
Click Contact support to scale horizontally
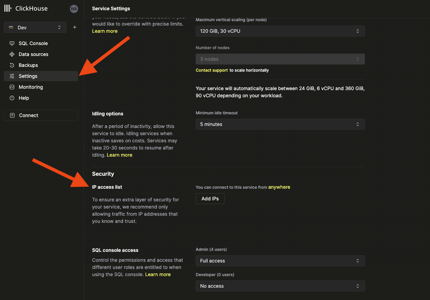[211, 70]
